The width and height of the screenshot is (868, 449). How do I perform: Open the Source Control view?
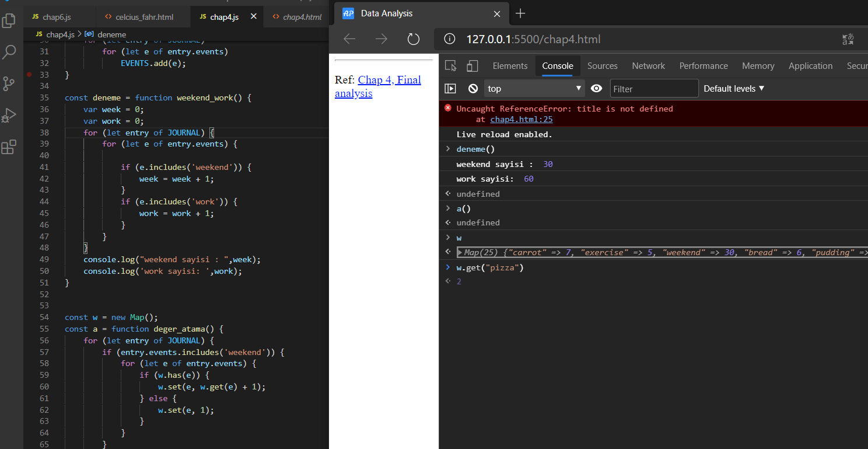[x=9, y=83]
